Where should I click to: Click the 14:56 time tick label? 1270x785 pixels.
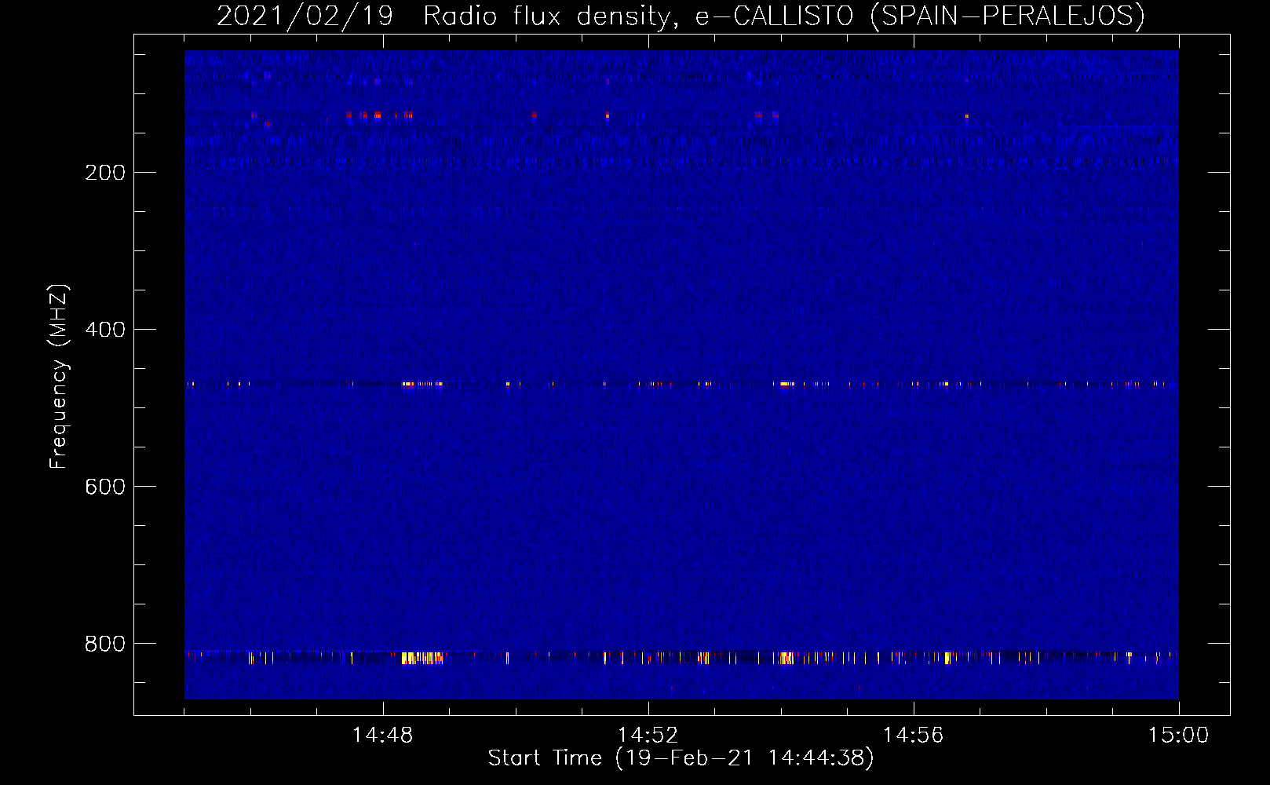coord(913,736)
